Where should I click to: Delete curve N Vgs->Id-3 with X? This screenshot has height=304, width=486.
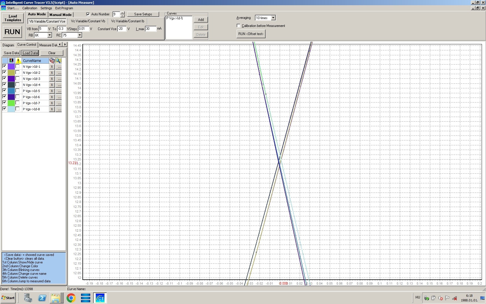pos(52,79)
